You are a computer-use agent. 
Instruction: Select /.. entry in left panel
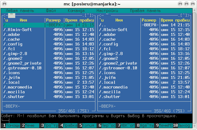click(49, 25)
